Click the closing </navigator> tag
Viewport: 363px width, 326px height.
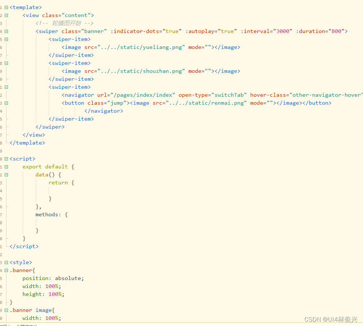tap(104, 111)
